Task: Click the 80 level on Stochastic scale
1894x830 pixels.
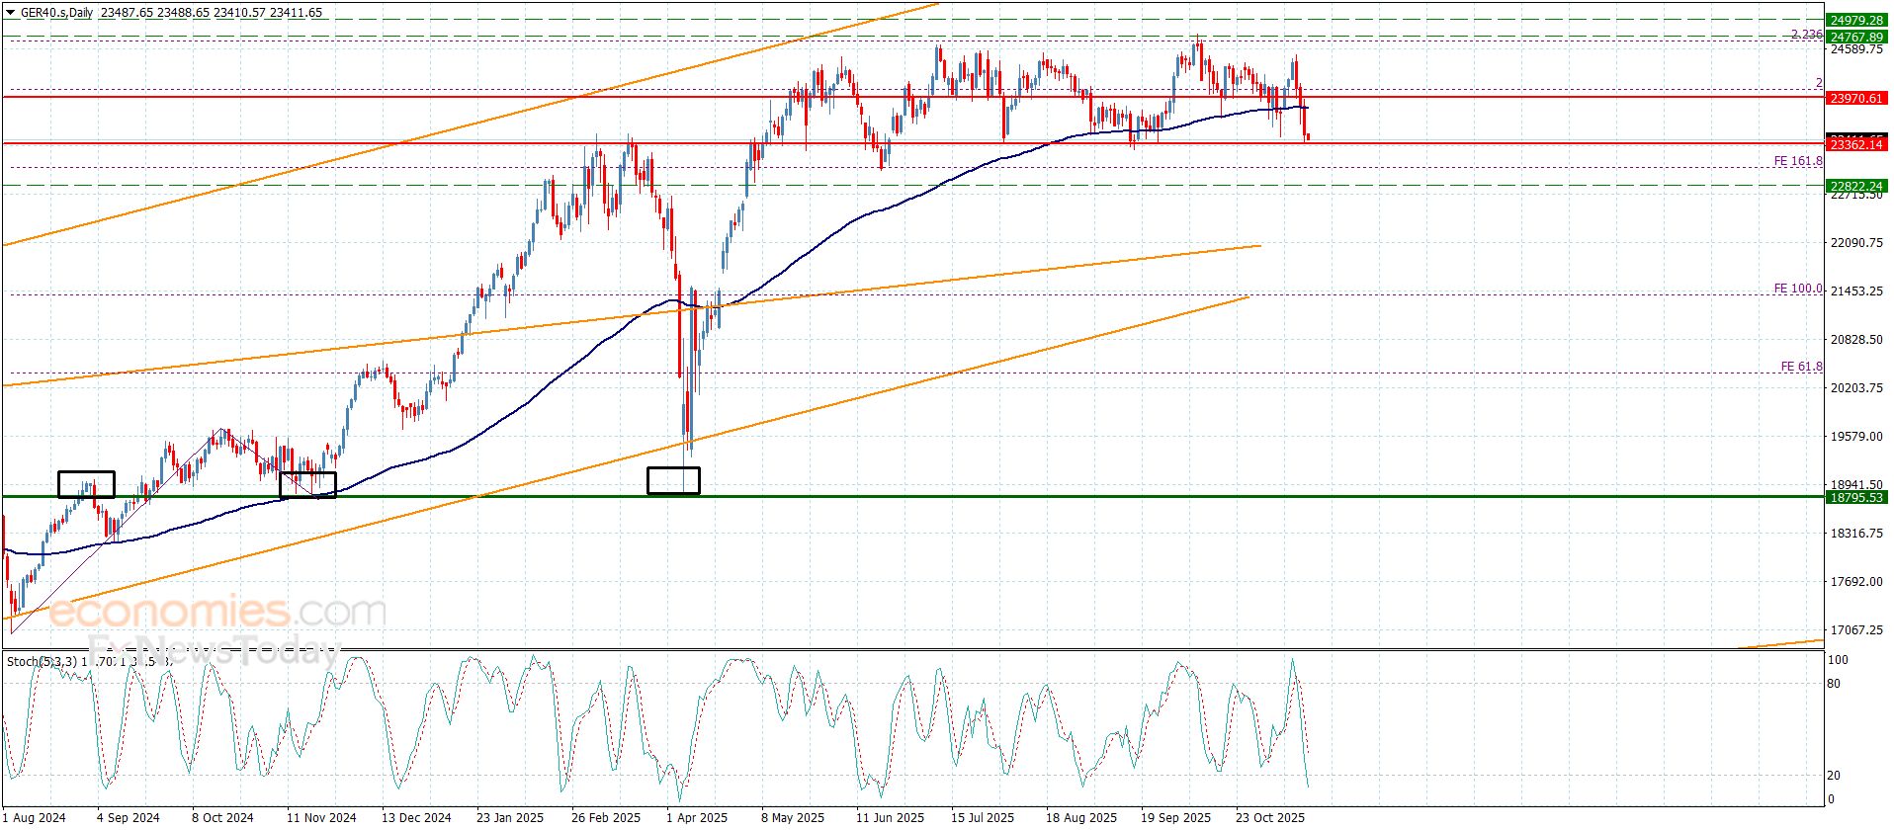Action: coord(1833,684)
